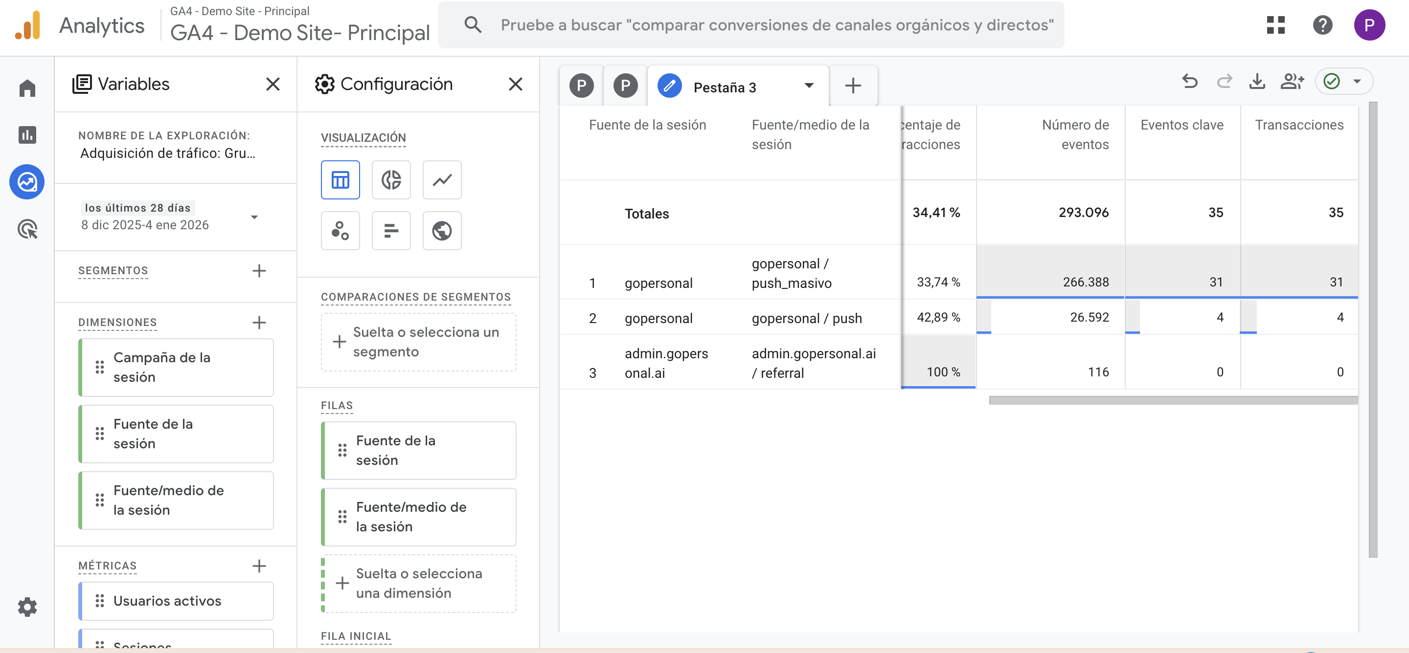Select the donut chart visualization

click(391, 180)
